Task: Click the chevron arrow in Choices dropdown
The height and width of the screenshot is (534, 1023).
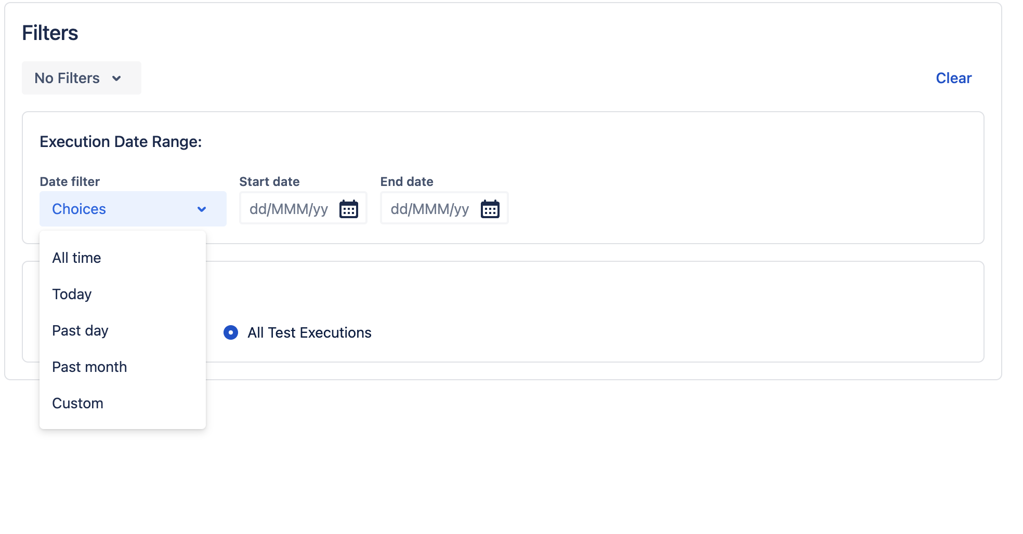Action: [x=202, y=209]
